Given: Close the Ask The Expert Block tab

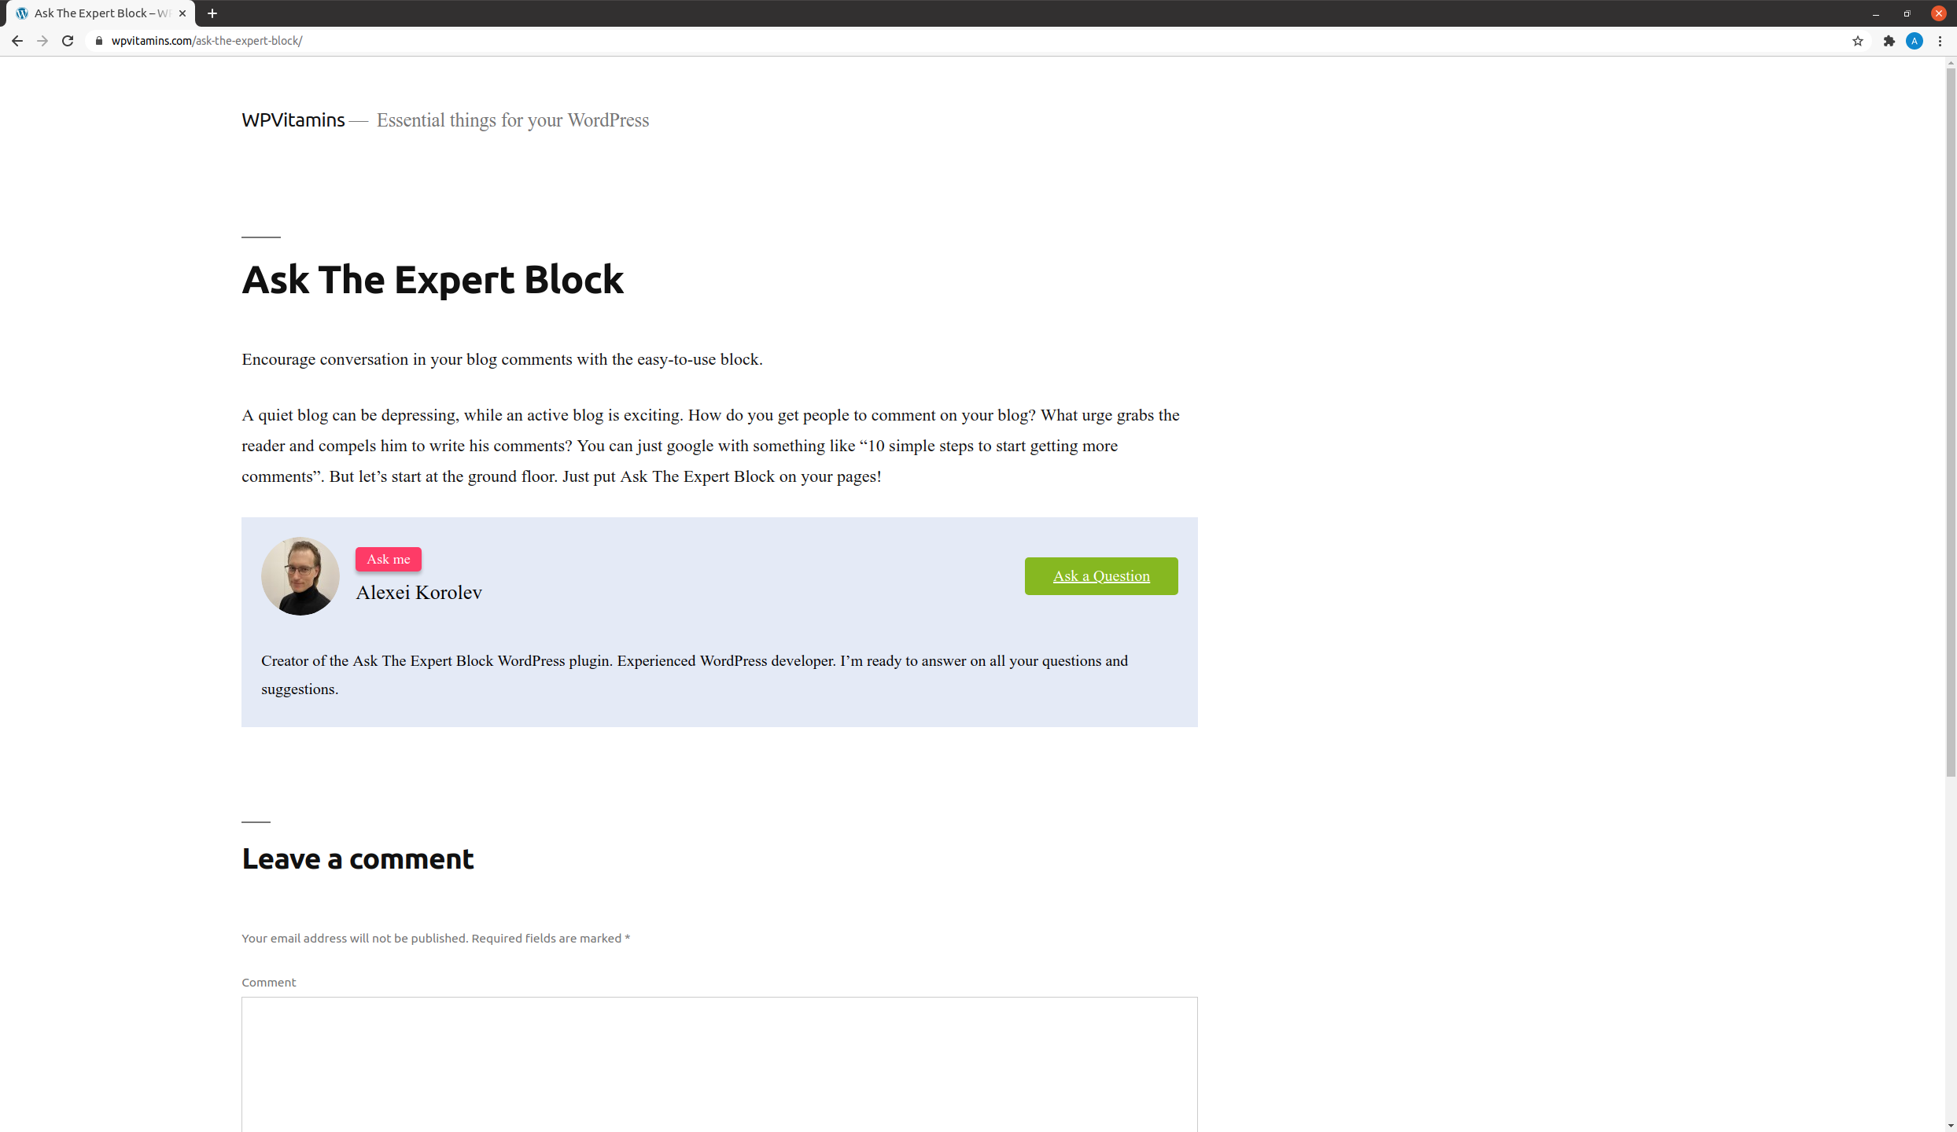Looking at the screenshot, I should point(182,13).
